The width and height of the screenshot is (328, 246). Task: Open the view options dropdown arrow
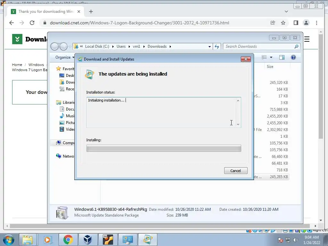pos(271,57)
